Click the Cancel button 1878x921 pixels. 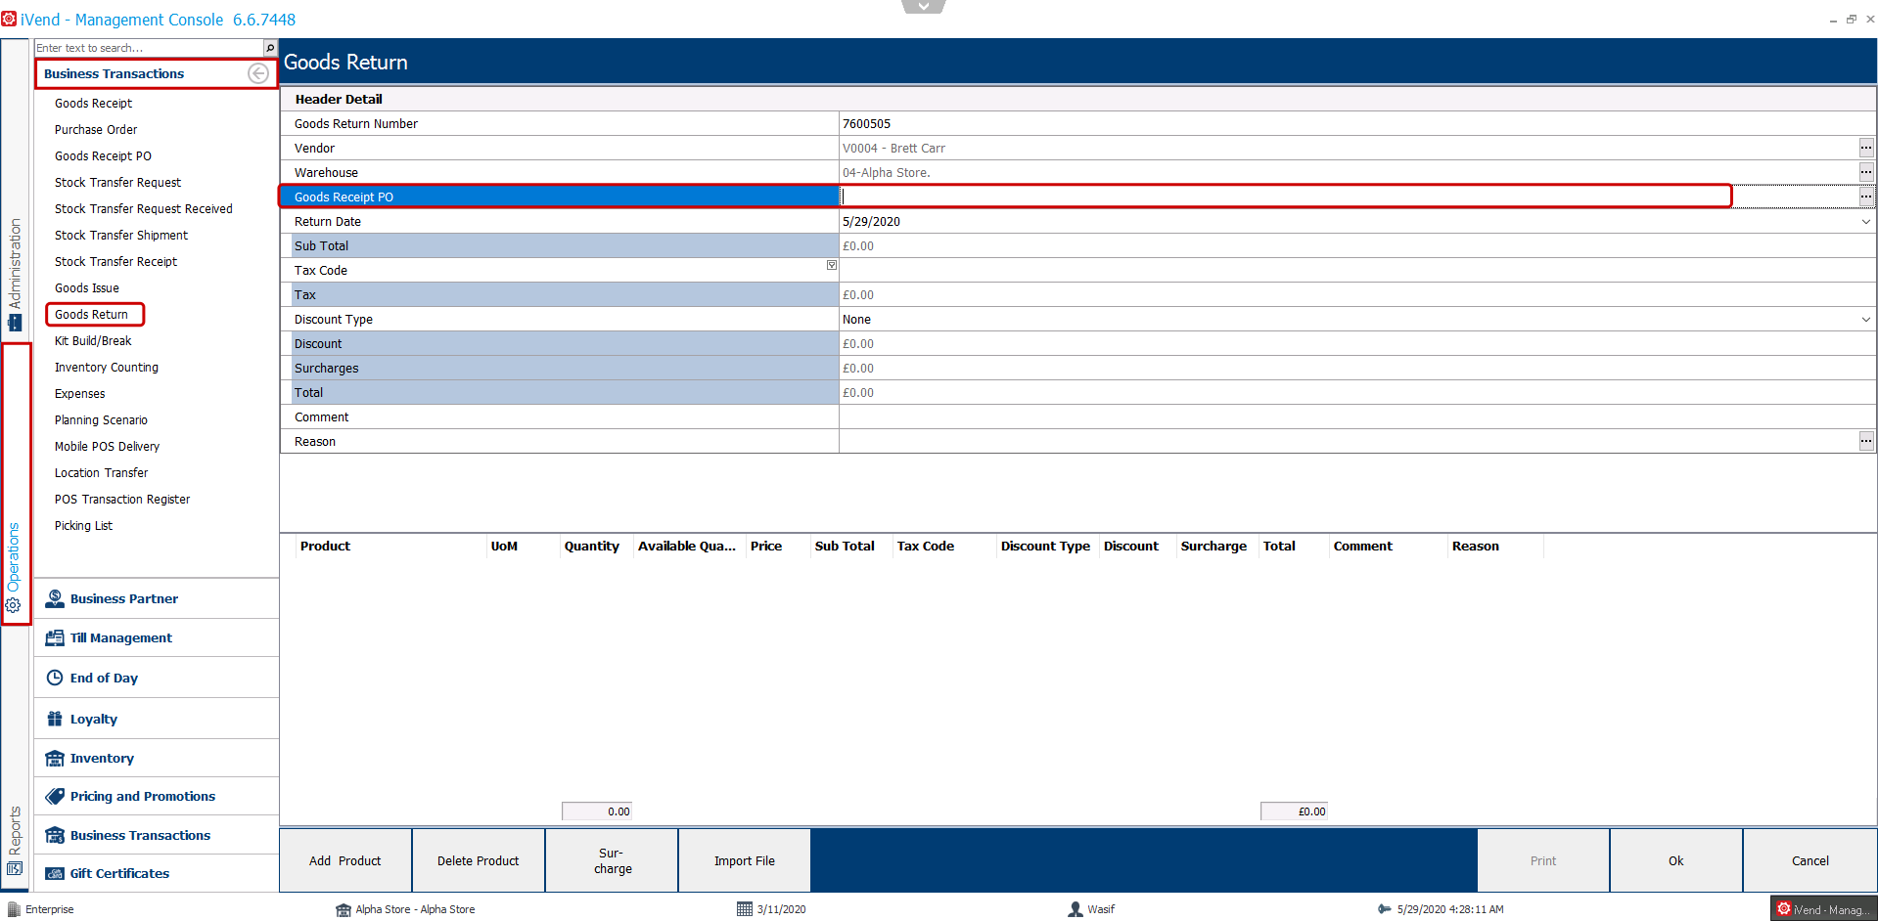point(1810,860)
